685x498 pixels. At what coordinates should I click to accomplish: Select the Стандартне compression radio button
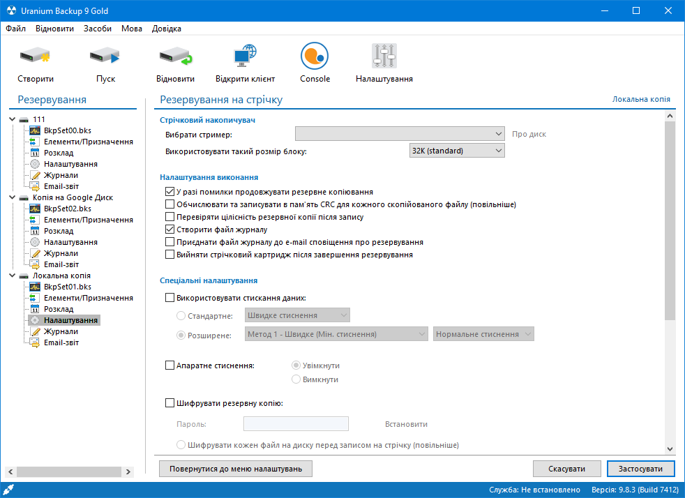pyautogui.click(x=181, y=315)
